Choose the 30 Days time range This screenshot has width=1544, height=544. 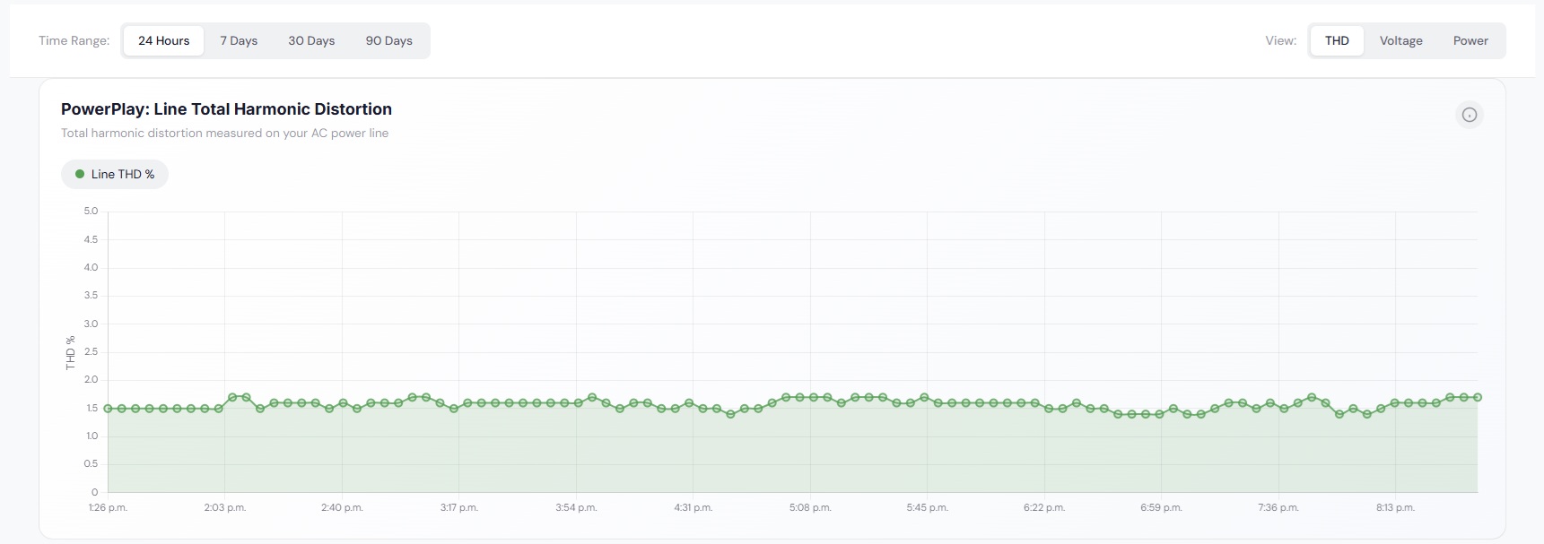(x=311, y=41)
